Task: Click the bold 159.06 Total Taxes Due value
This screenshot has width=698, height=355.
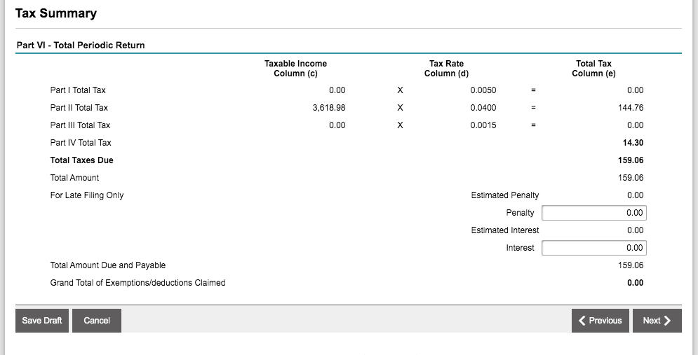Action: [x=631, y=160]
